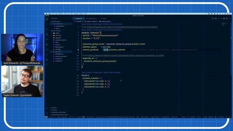233x131 pixels.
Task: Select kubernetes.tf under Open Editors
Action: point(60,26)
